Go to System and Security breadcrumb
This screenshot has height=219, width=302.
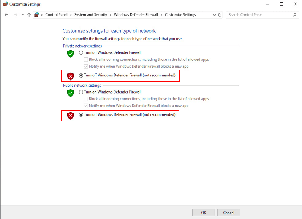(91, 15)
